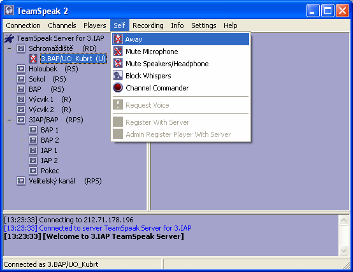Click the log scrollbar down arrow
353x272 pixels.
[343, 250]
